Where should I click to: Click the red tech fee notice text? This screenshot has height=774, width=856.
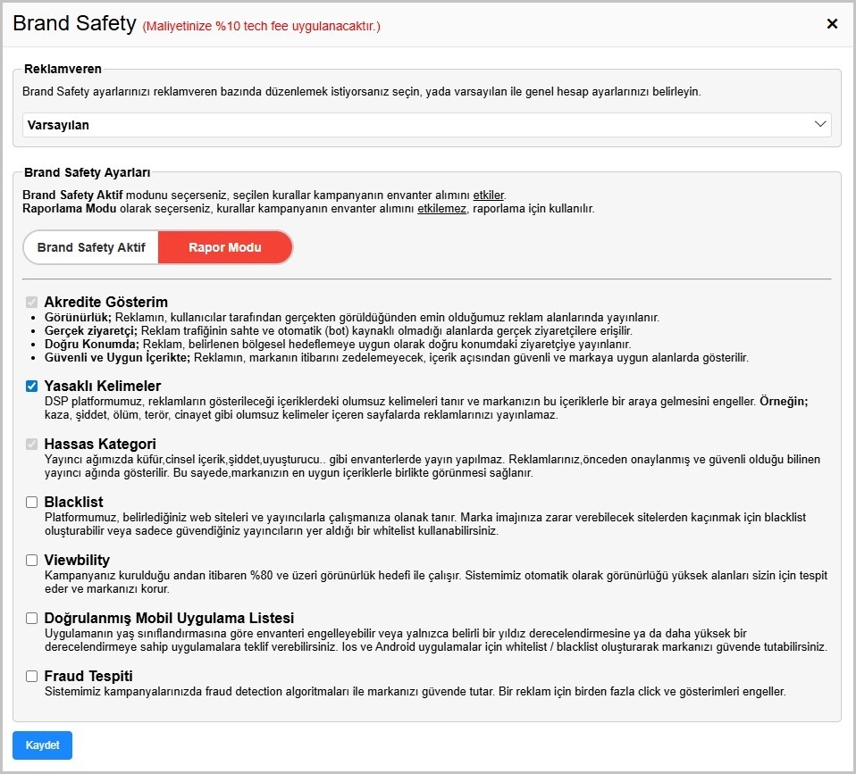pos(261,27)
